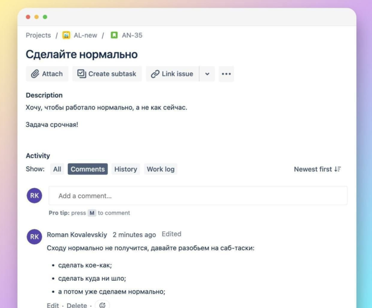372x308 pixels.
Task: Maximize the window using the green button
Action: tap(45, 17)
